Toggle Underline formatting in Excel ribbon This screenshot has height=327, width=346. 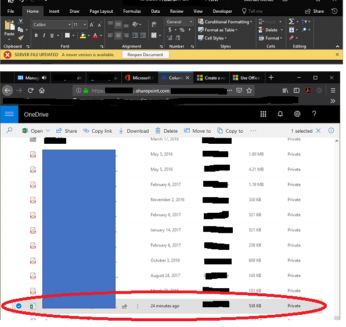point(52,35)
